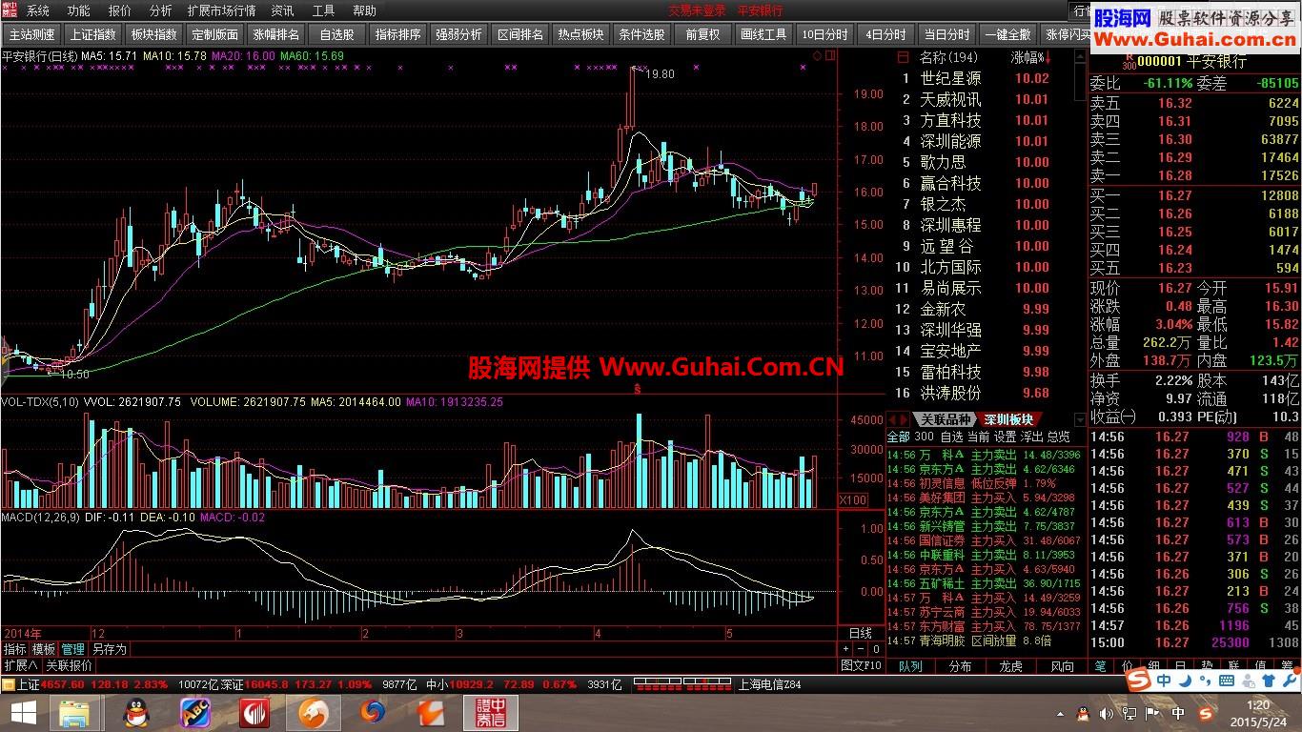1302x732 pixels.
Task: Click the 图文F10 button
Action: tap(861, 665)
